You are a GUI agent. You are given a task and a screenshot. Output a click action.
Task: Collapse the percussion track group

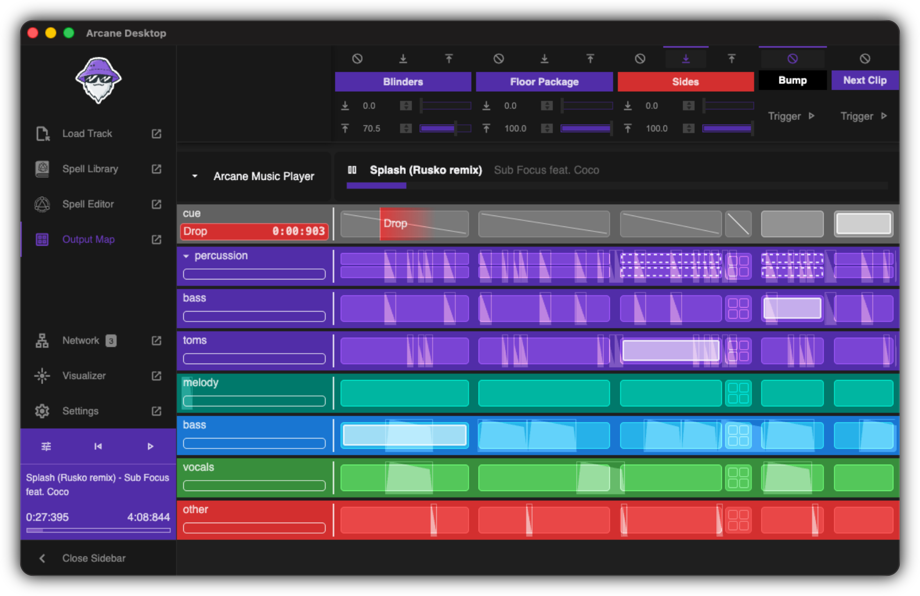pos(186,256)
